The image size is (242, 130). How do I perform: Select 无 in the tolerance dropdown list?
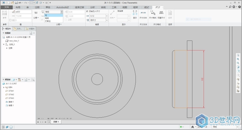coord(54,15)
